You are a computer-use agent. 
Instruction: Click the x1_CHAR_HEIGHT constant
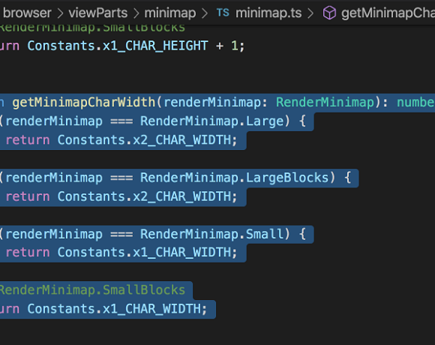(155, 46)
